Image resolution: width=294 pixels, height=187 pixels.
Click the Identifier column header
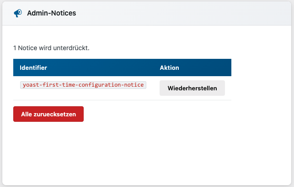pyautogui.click(x=33, y=68)
